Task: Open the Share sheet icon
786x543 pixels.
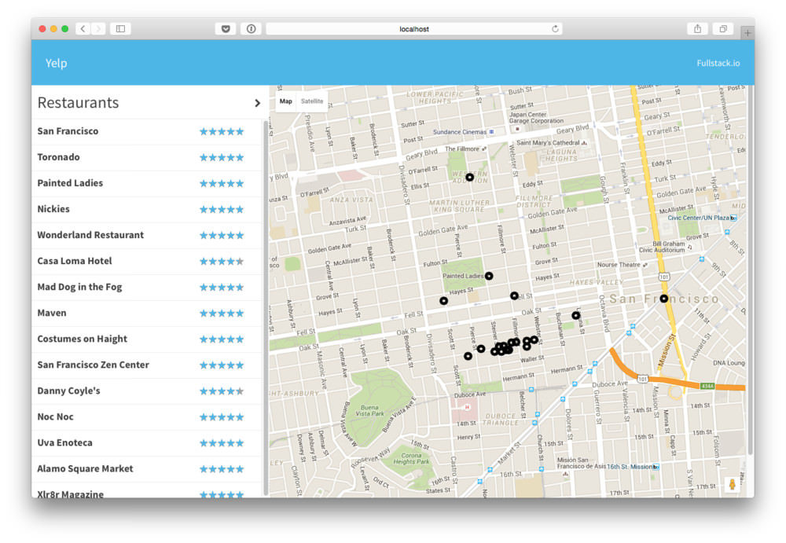Action: (697, 29)
